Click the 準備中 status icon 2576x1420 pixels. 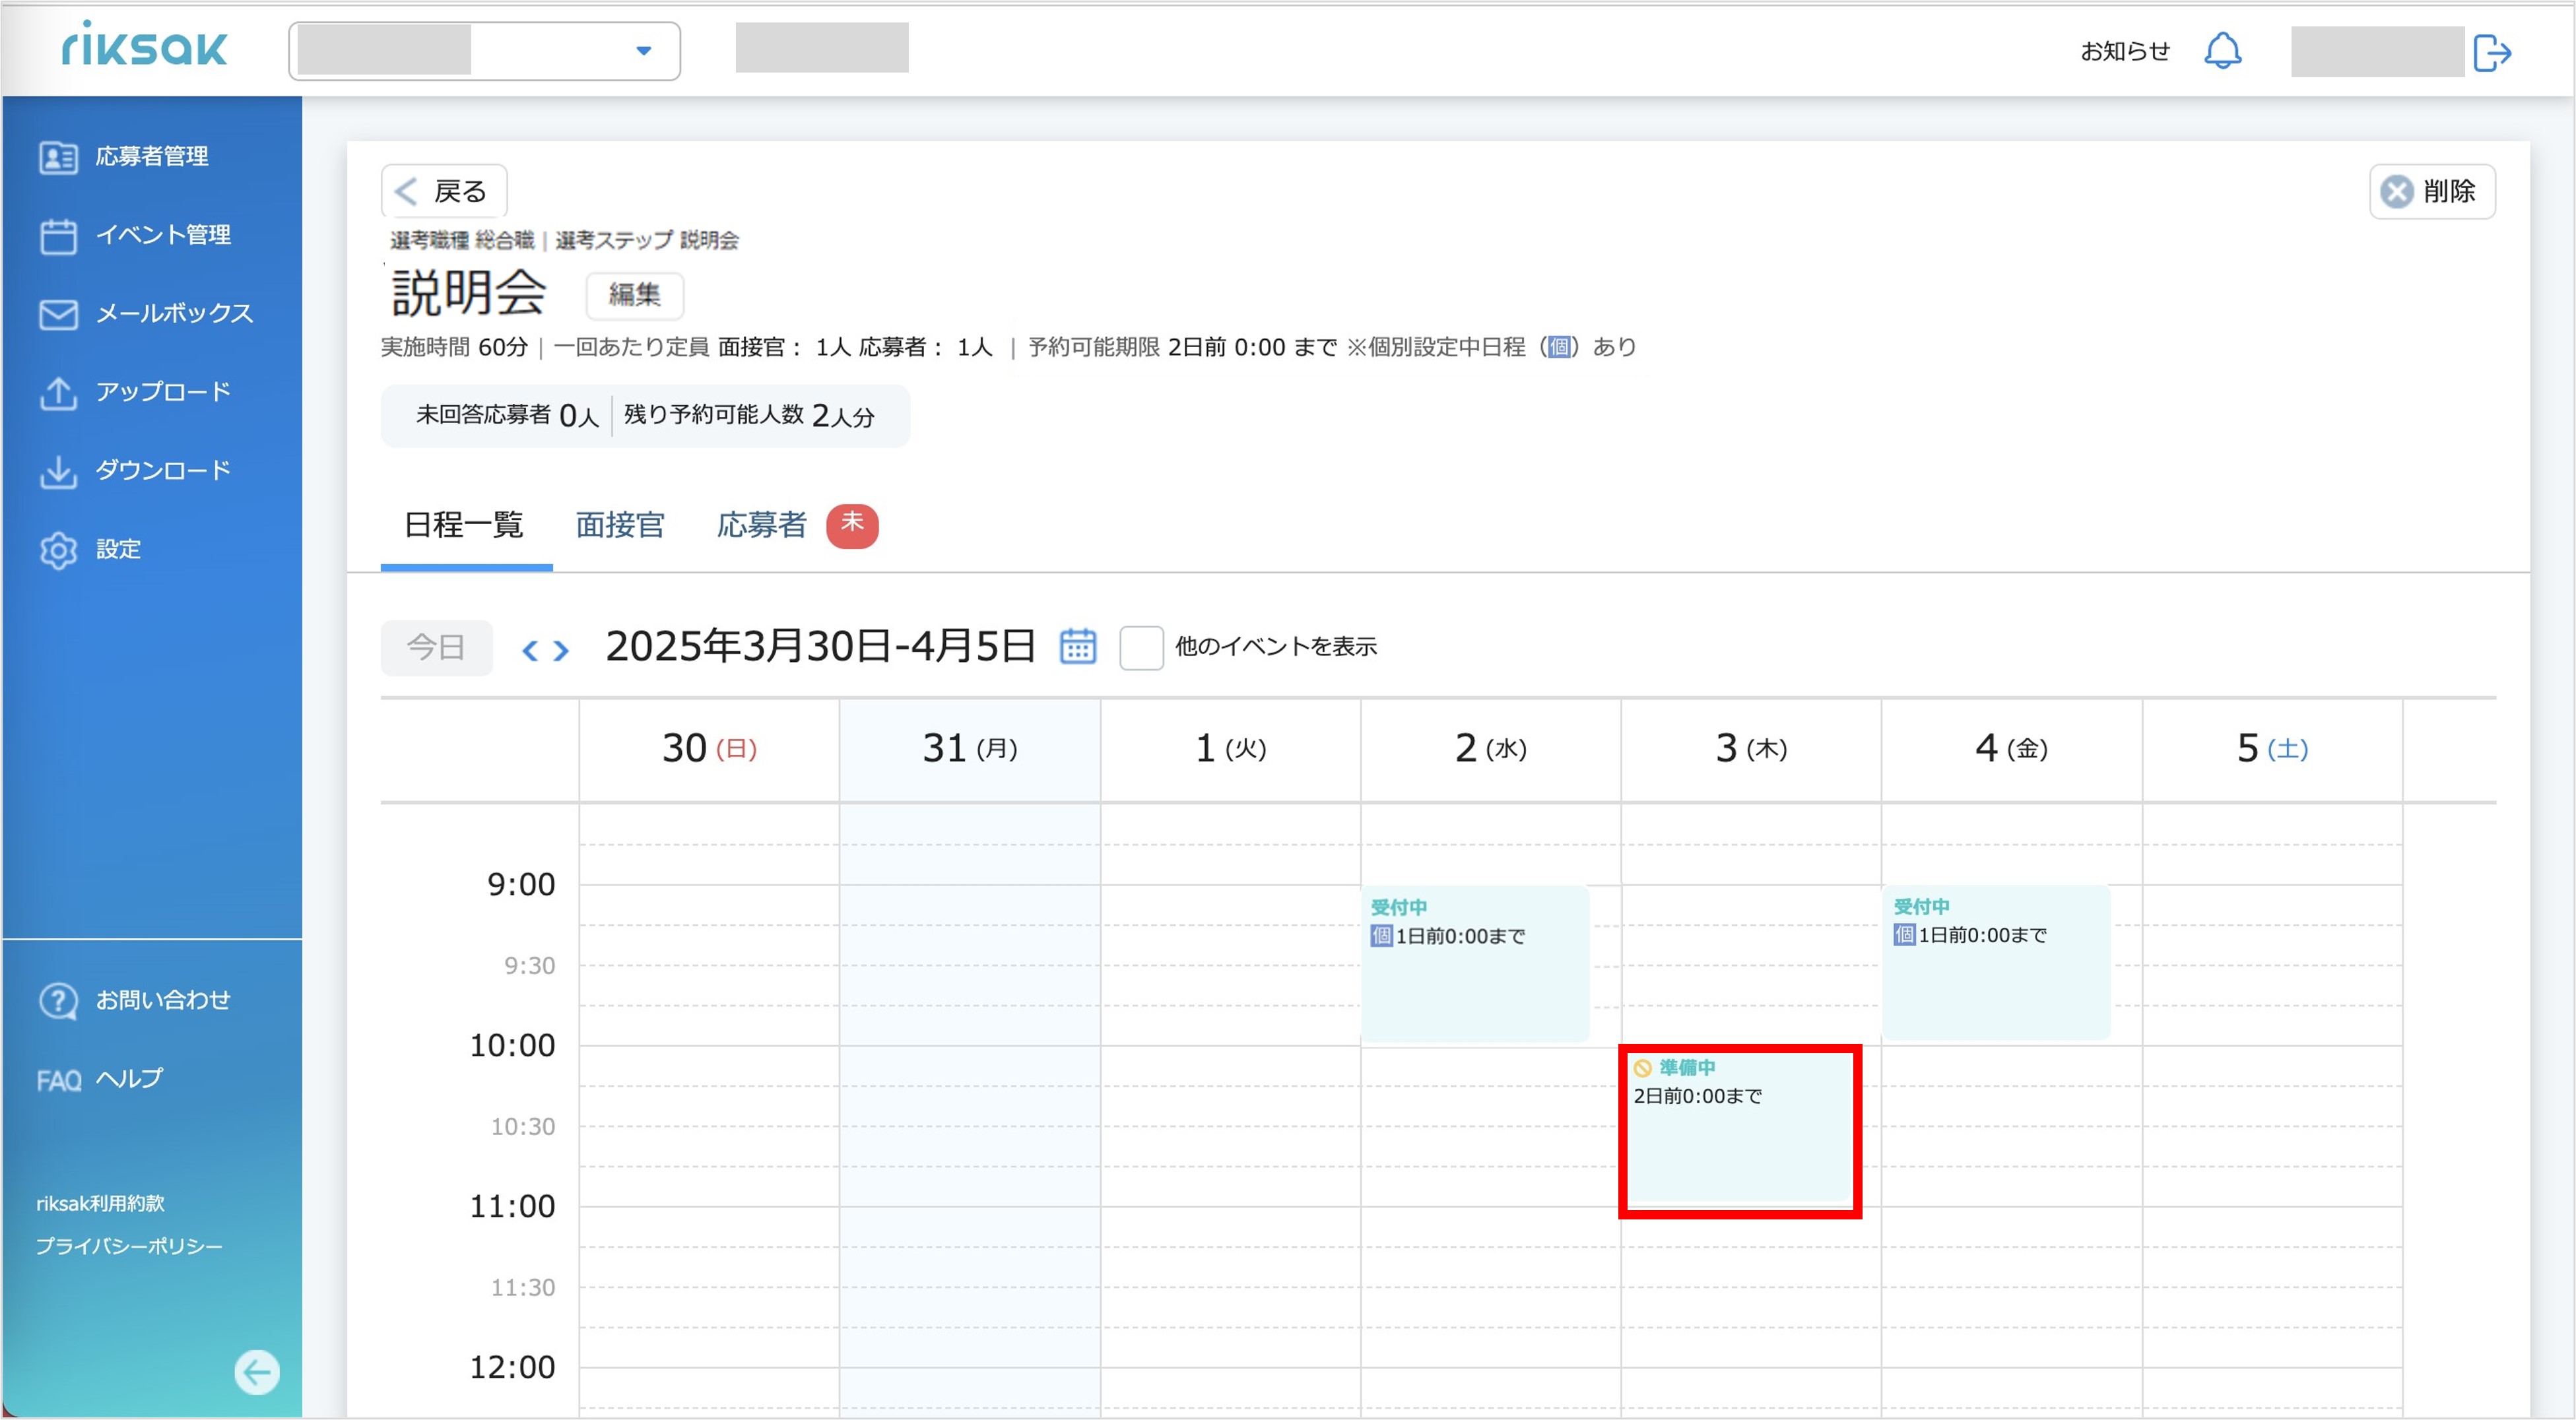pos(1642,1068)
